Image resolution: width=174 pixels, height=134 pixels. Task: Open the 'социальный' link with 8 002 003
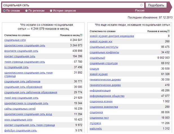pos(97,58)
